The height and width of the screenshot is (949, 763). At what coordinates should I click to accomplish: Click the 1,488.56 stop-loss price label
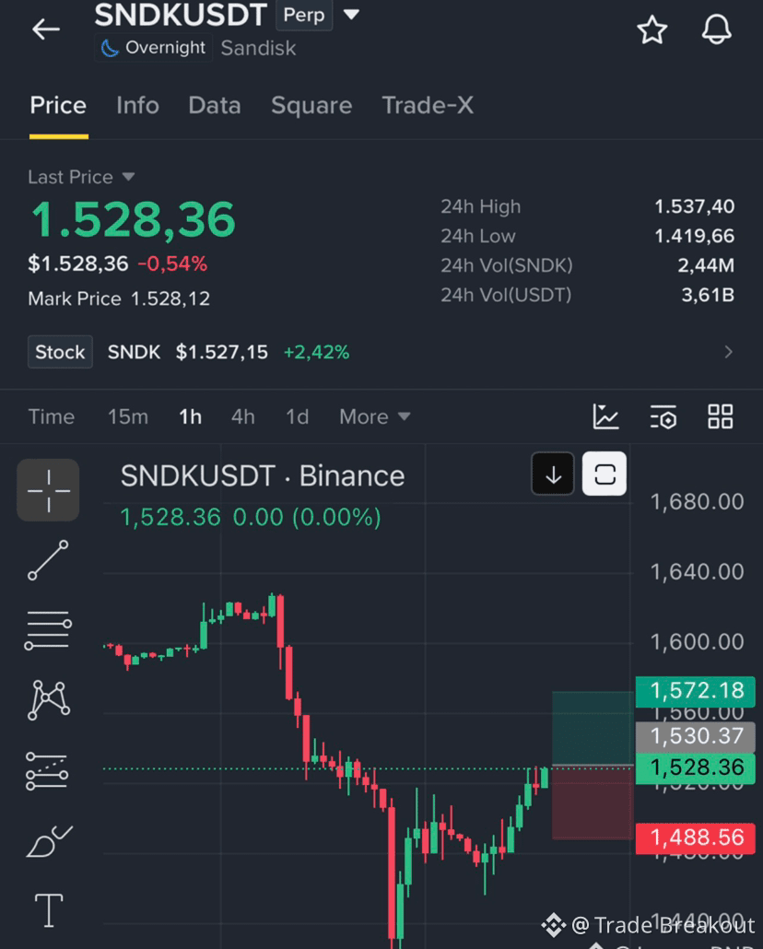(695, 838)
